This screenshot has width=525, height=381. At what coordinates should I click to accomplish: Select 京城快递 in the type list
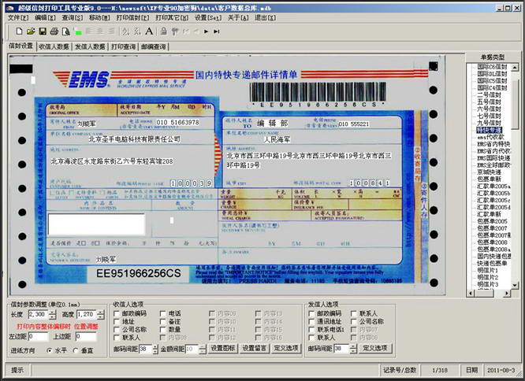[489, 172]
